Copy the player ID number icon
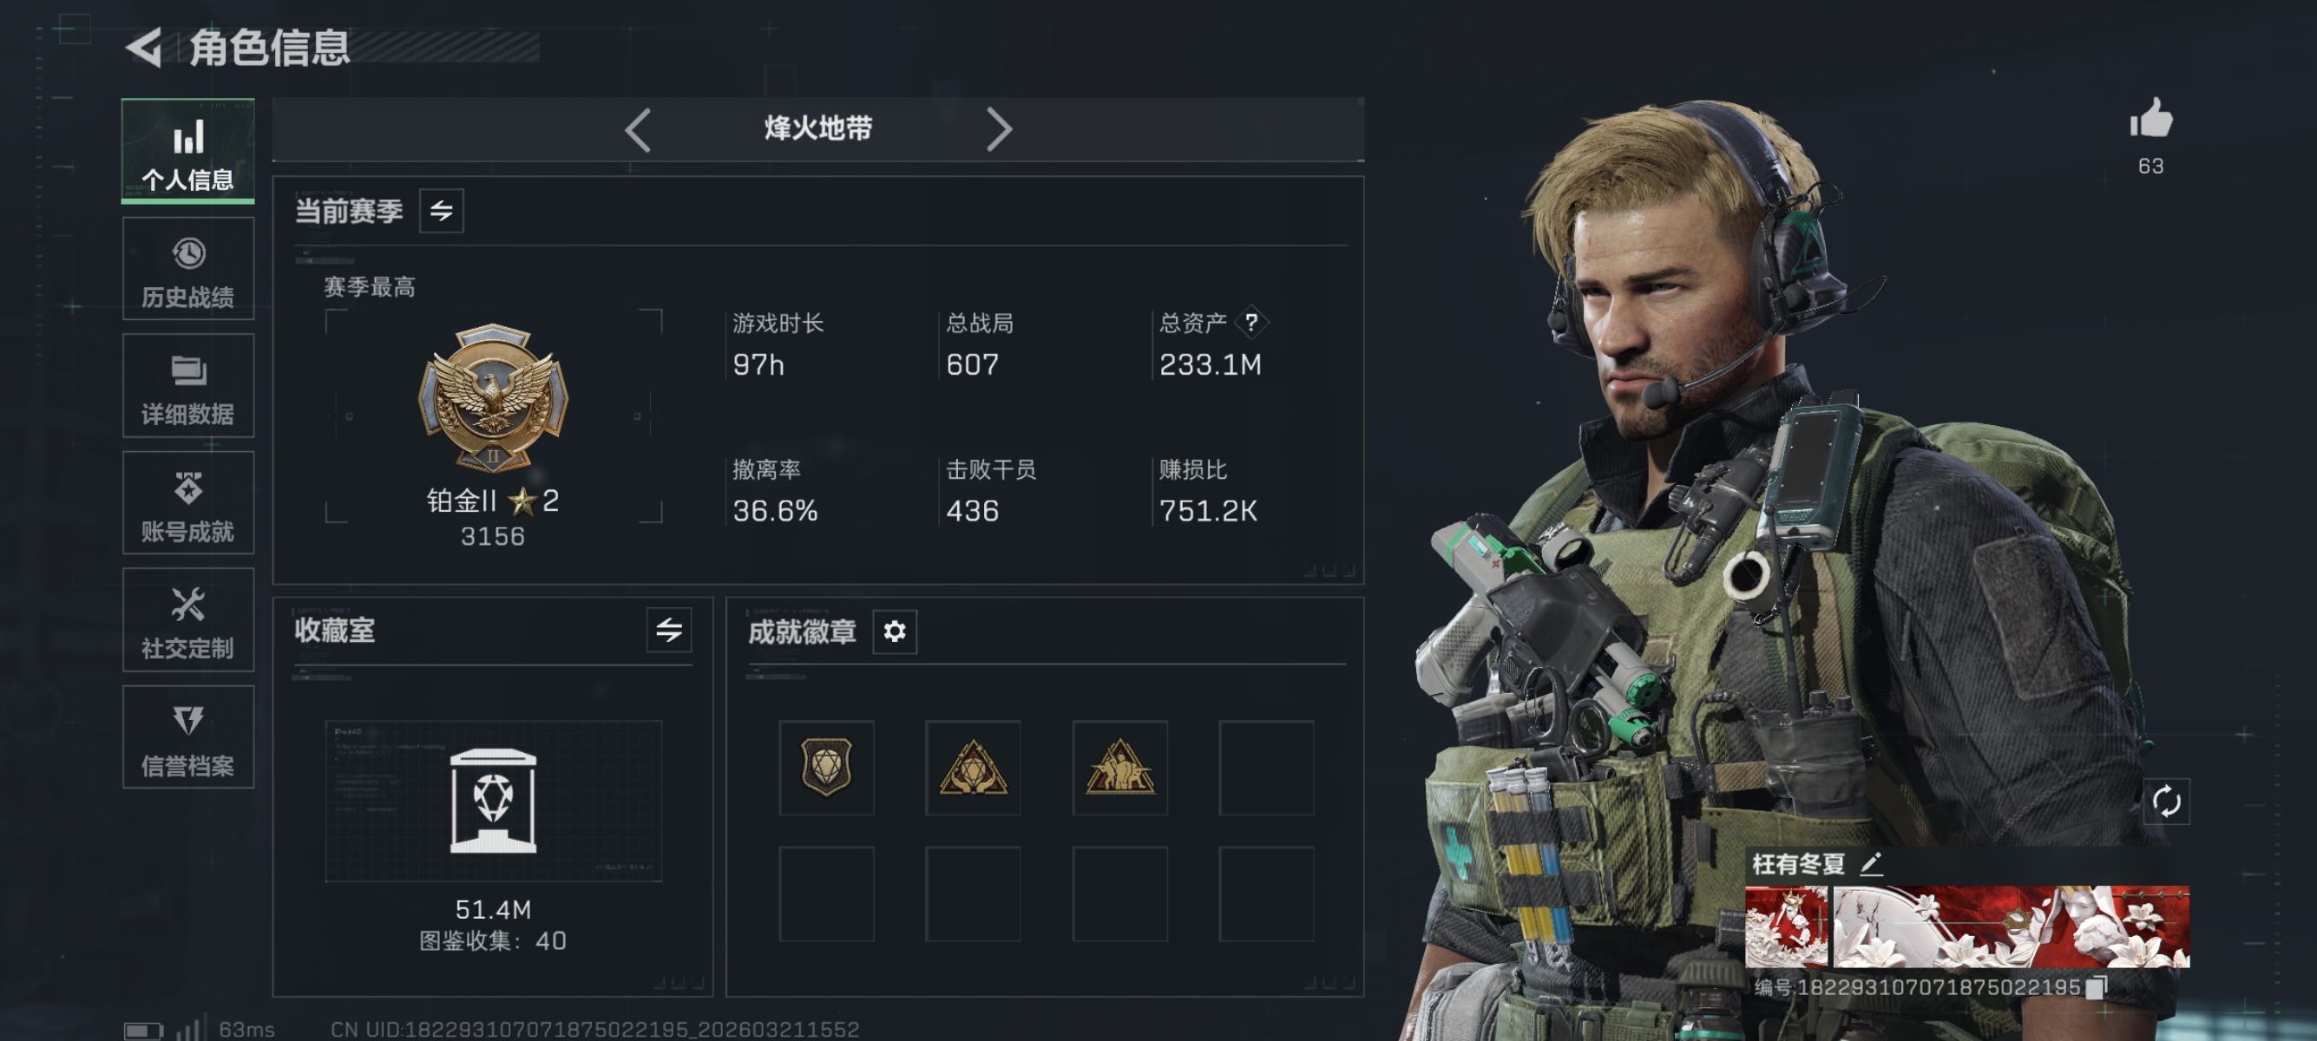This screenshot has width=2317, height=1041. 2097,986
